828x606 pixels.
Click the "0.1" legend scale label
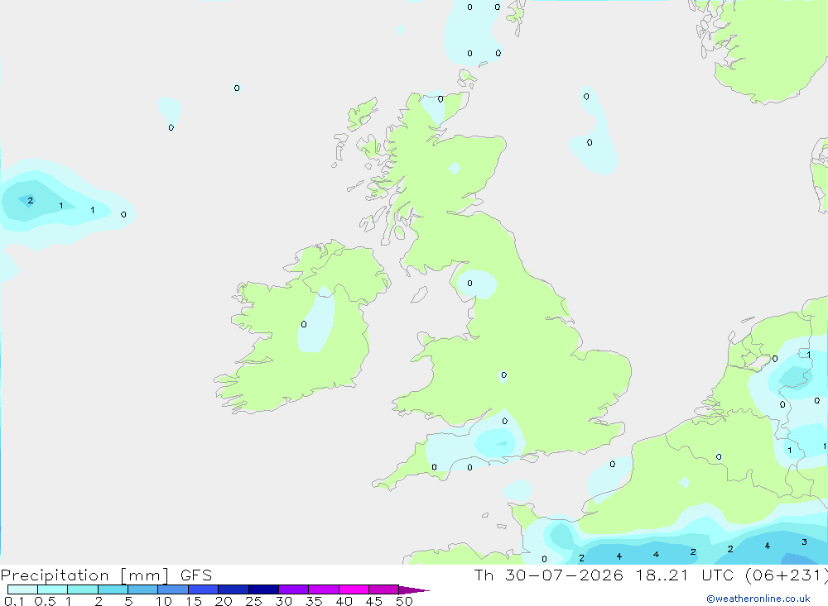coord(14,601)
